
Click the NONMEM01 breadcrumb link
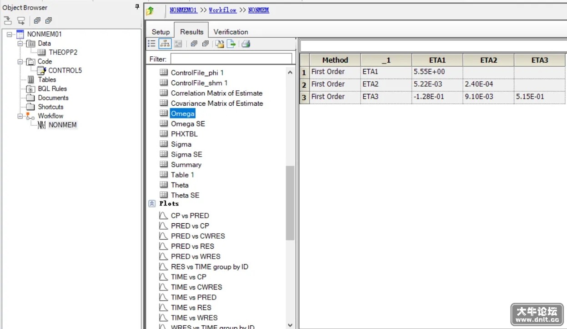pos(183,10)
